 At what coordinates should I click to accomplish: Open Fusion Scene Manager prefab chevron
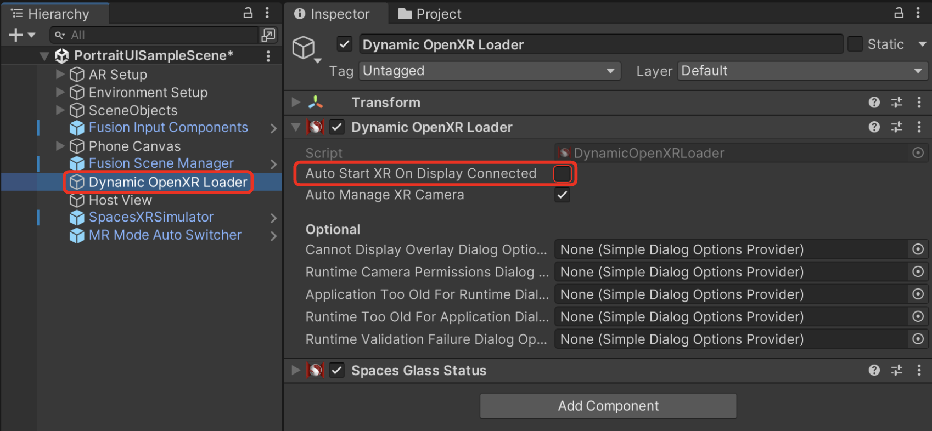[273, 164]
